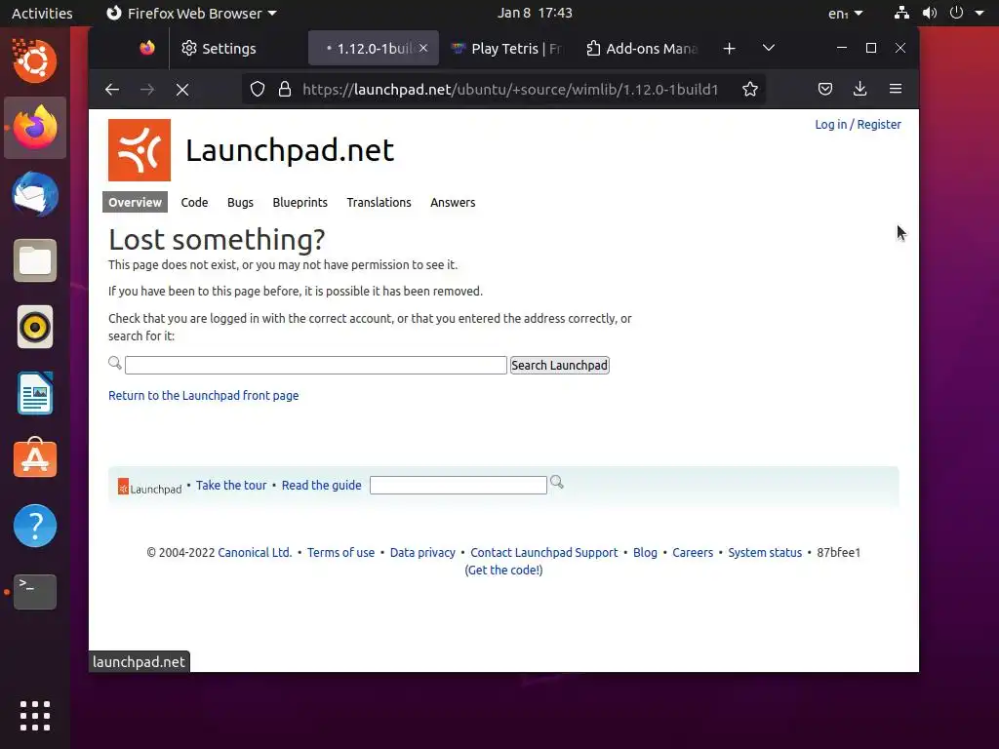Screen dimensions: 999x749
Task: Click the Get the code! link
Action: (x=503, y=571)
